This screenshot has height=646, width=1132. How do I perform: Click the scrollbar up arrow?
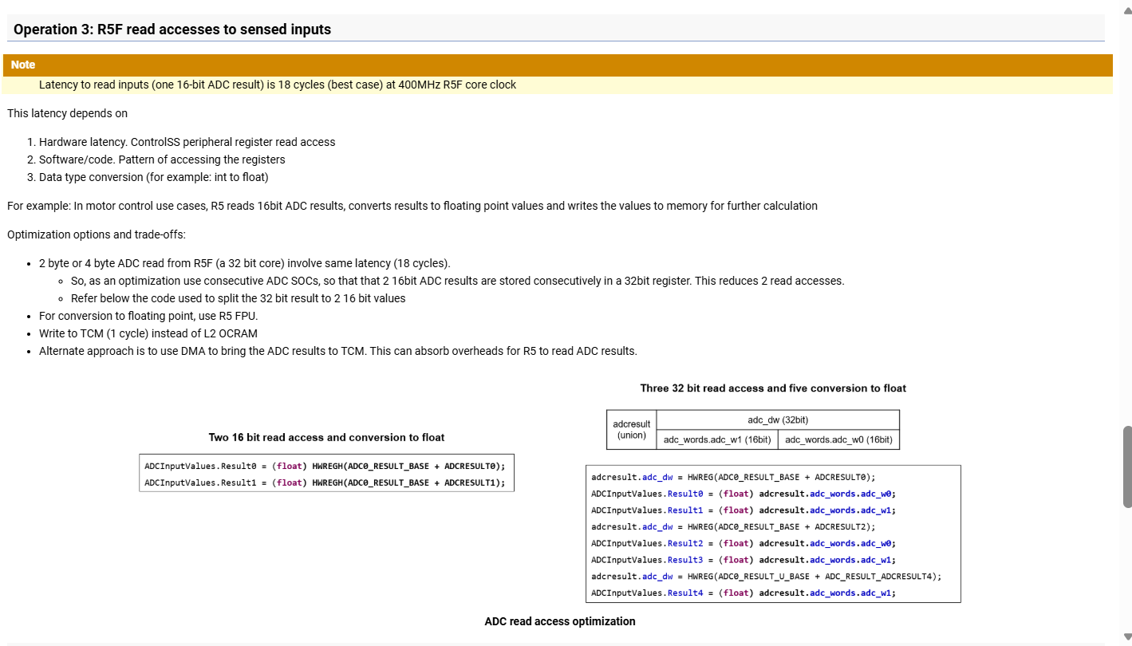click(x=1127, y=10)
